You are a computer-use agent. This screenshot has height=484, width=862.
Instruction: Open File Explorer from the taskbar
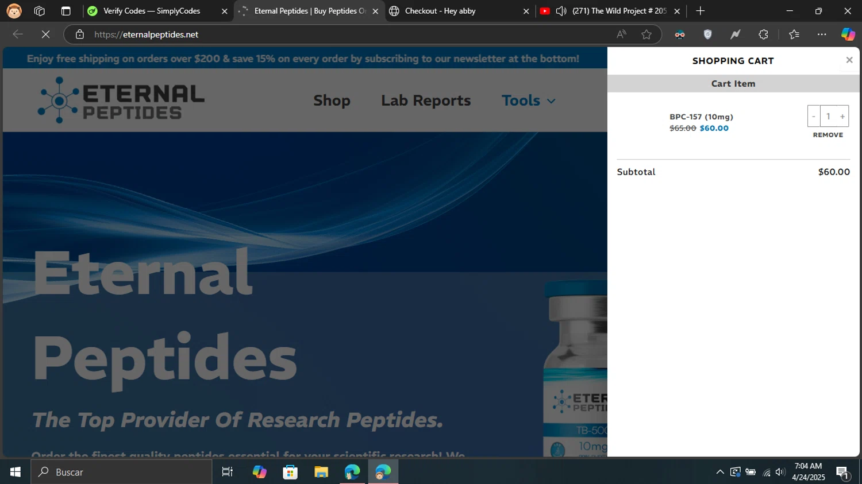click(321, 472)
